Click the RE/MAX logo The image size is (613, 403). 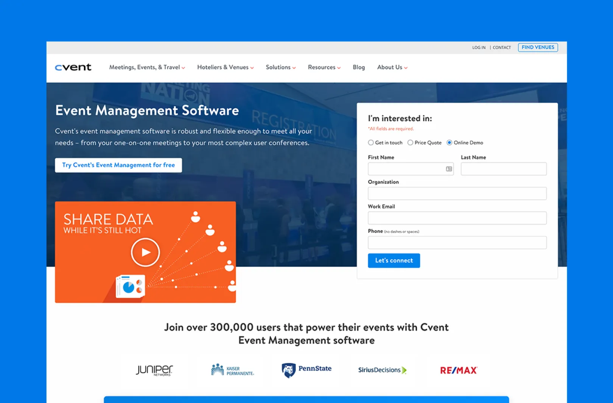pyautogui.click(x=459, y=370)
